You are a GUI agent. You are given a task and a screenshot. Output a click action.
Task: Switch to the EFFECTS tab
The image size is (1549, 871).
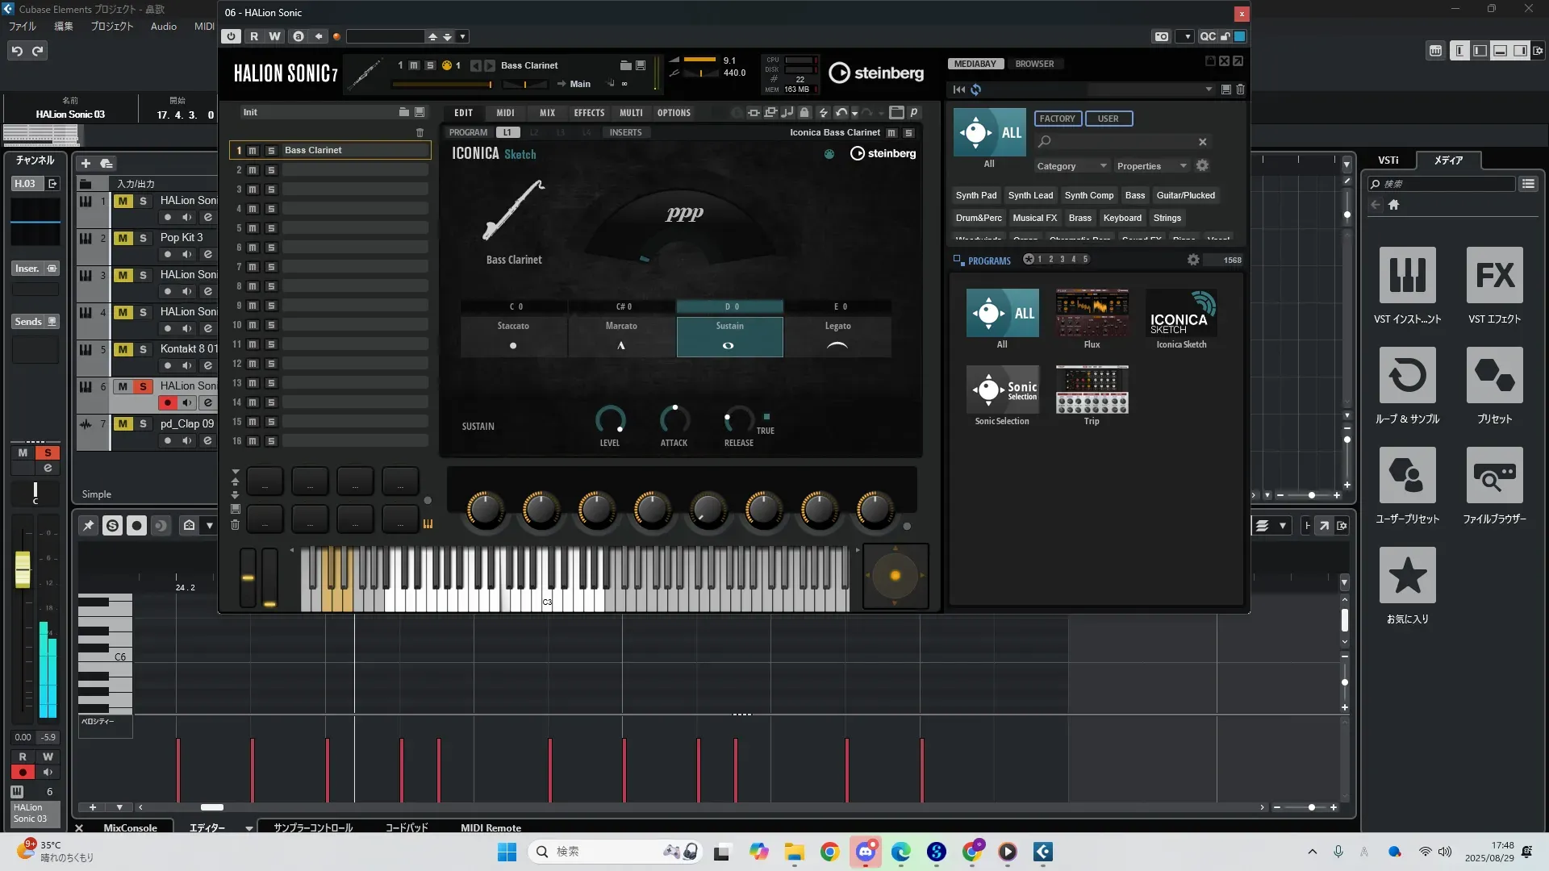coord(589,113)
